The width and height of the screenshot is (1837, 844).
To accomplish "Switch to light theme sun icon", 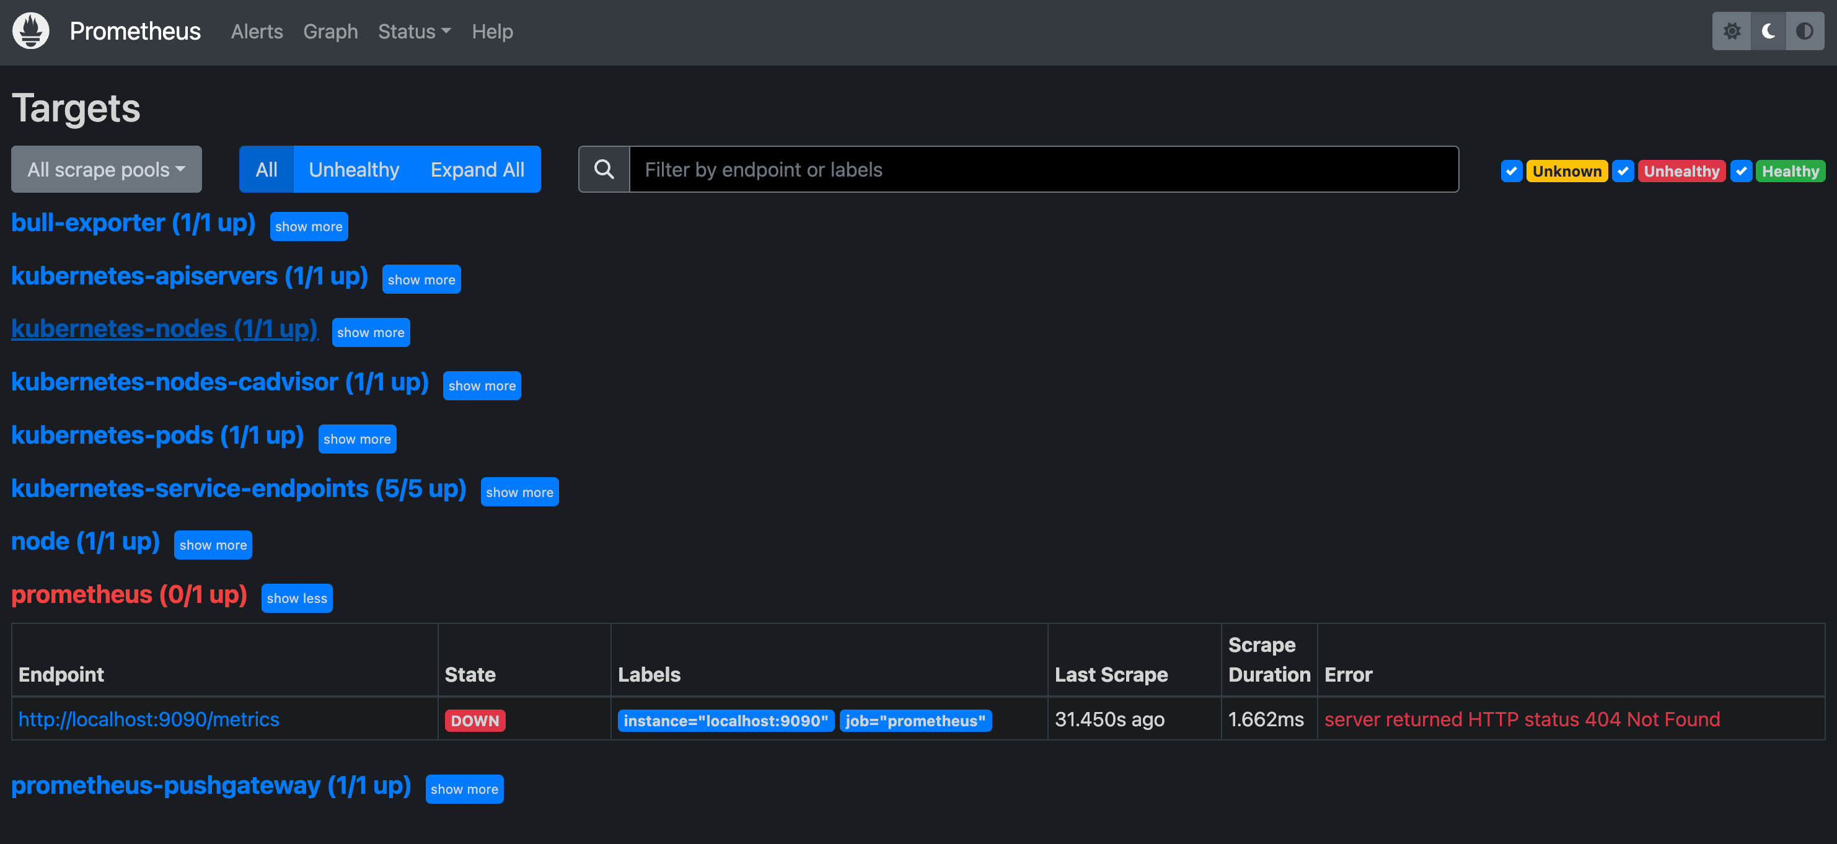I will (x=1732, y=32).
